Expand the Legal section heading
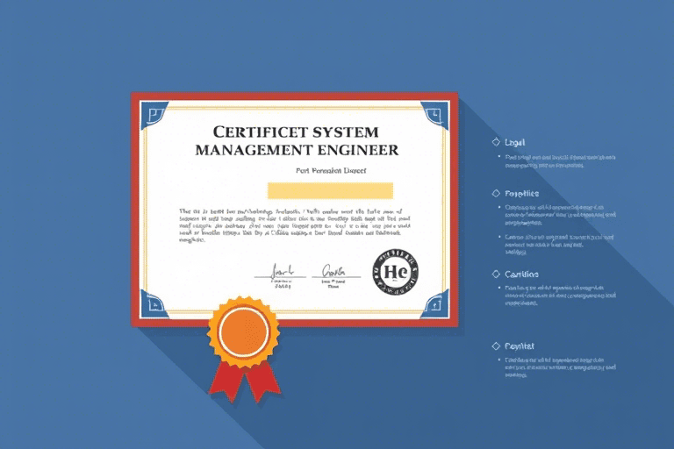Screen dimensions: 674x449 (x=515, y=141)
